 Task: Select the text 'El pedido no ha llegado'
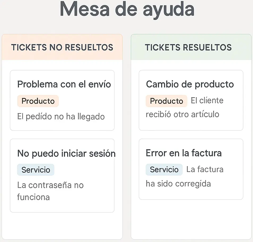[61, 116]
